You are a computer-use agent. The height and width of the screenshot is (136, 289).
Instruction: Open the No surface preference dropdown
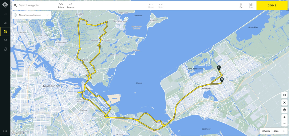click(x=32, y=15)
